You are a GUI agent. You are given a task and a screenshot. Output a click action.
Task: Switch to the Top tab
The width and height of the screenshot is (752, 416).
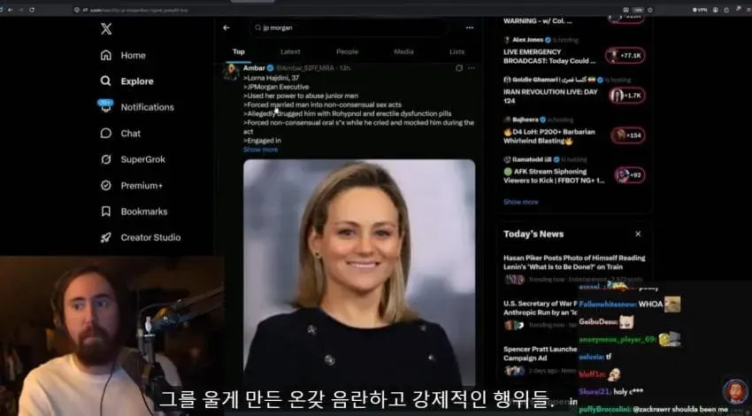[x=238, y=52]
